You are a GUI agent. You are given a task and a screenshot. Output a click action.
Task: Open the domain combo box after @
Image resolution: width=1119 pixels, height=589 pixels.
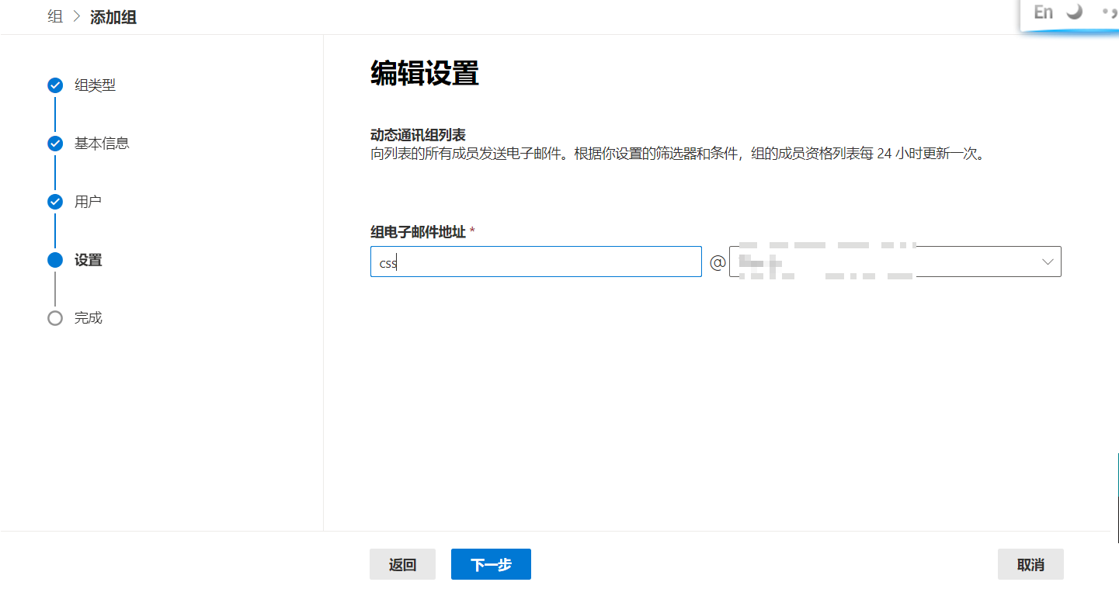pos(893,262)
